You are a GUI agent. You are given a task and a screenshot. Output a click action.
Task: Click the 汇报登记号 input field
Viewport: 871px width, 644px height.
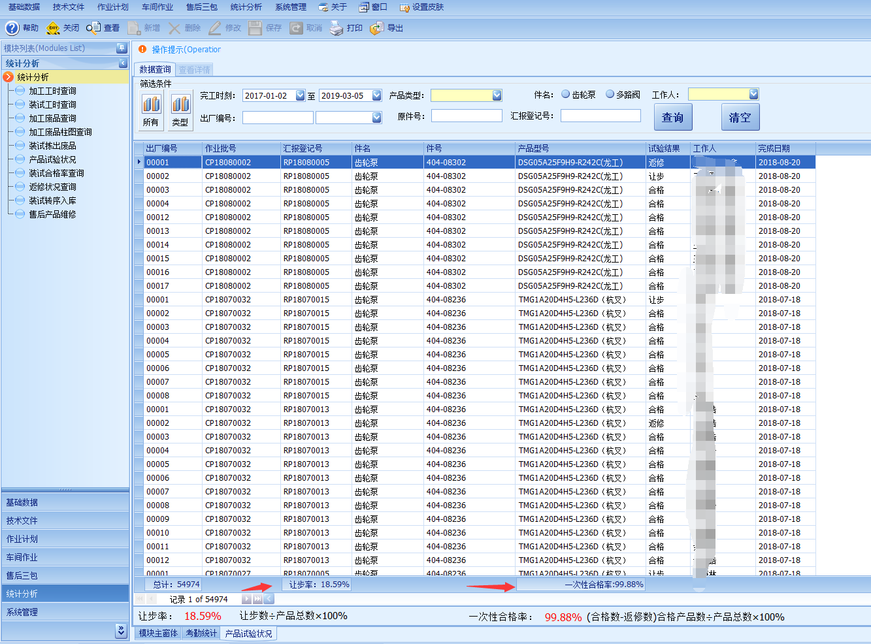(600, 116)
